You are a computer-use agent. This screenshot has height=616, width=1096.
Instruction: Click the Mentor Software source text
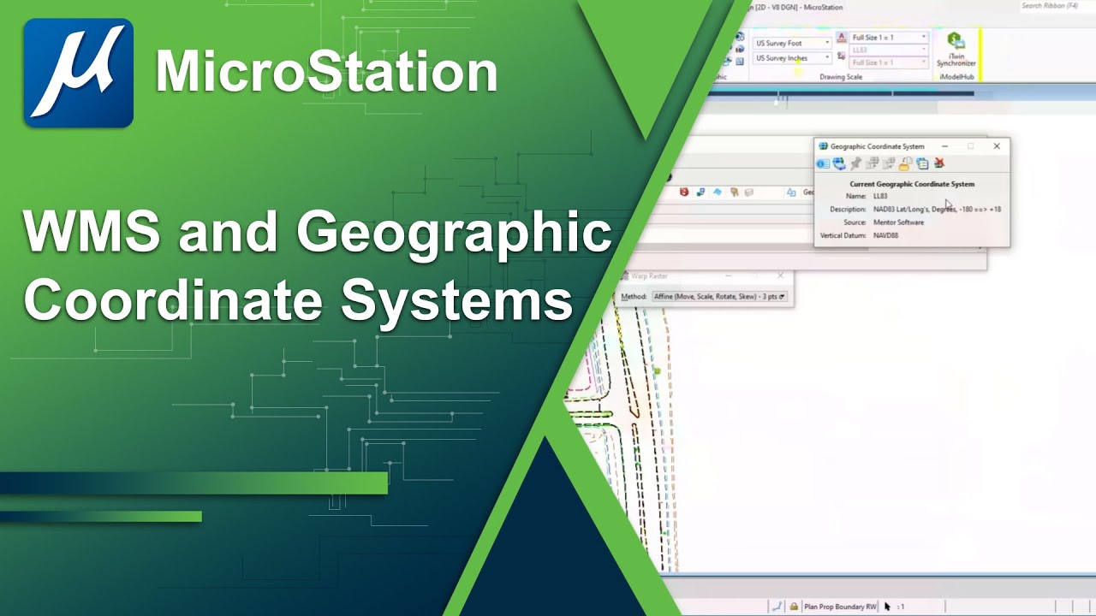click(x=898, y=222)
